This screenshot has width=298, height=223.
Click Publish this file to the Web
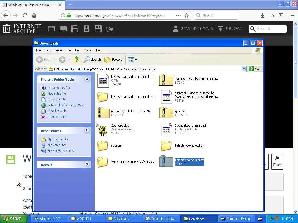click(x=66, y=105)
